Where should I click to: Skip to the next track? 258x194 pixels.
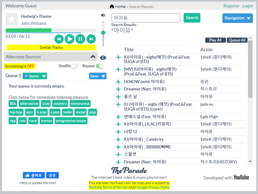(91, 39)
